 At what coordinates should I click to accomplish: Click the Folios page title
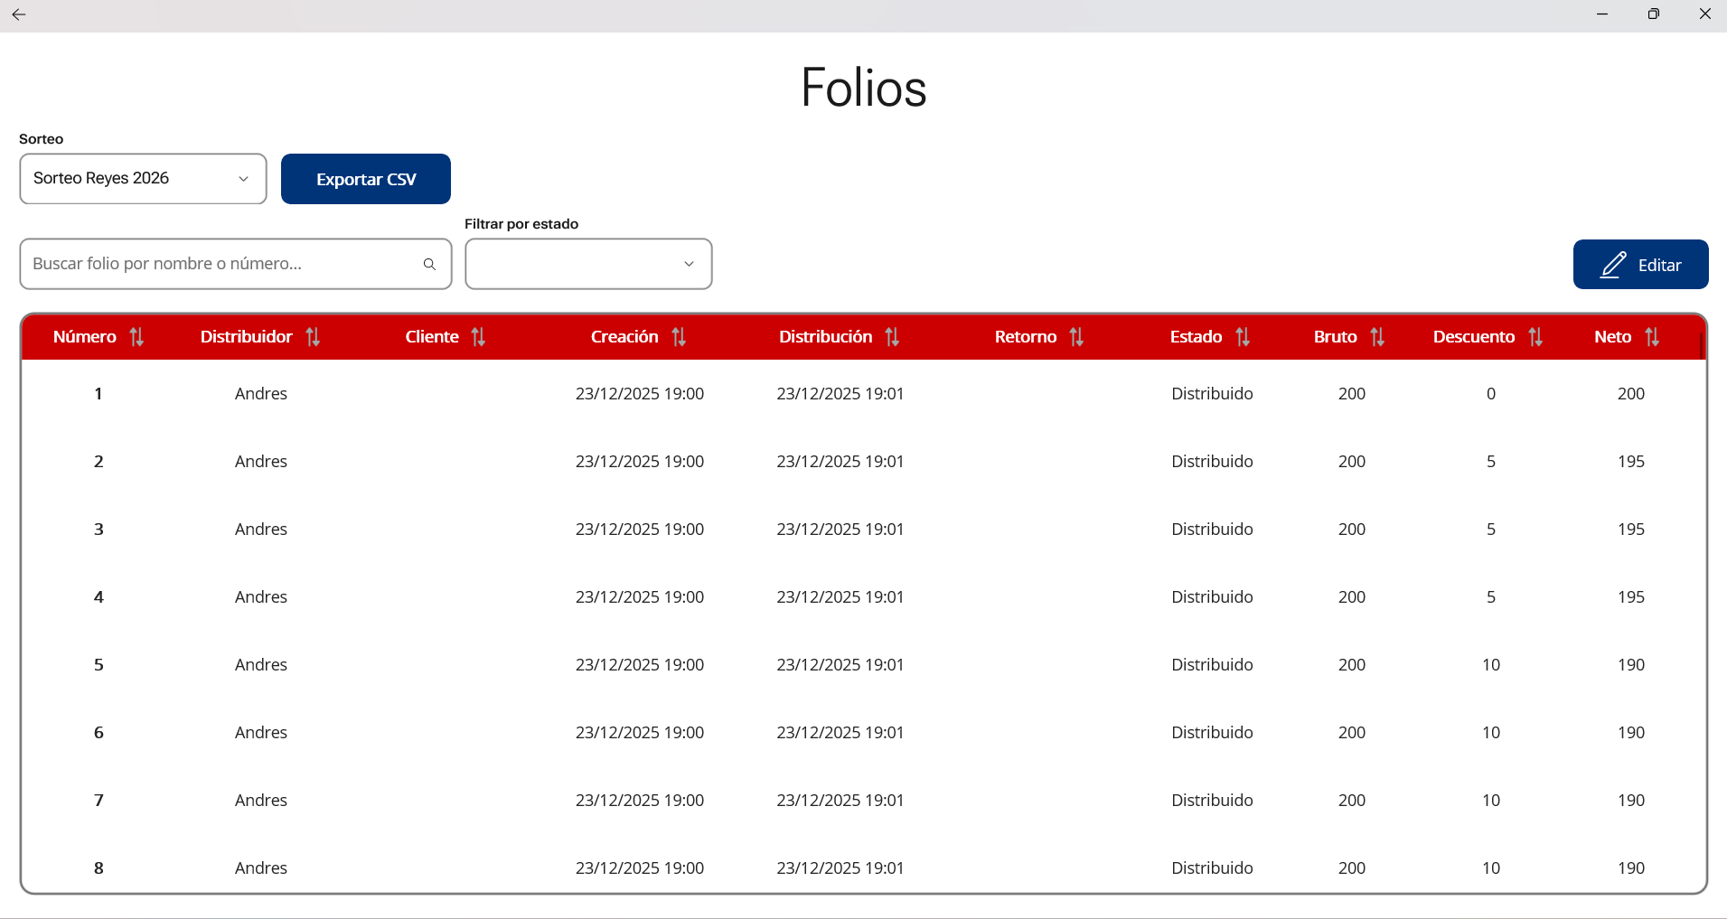pyautogui.click(x=864, y=88)
